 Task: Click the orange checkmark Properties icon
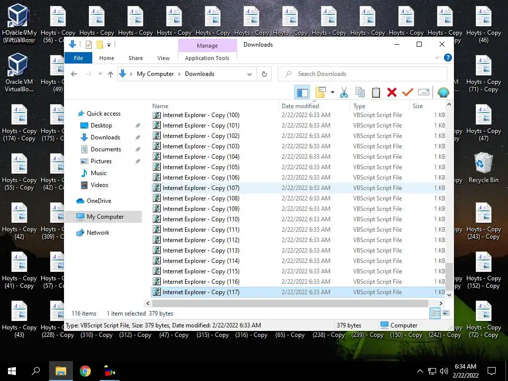click(408, 92)
